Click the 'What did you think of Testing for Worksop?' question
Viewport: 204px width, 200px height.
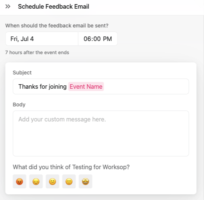tap(71, 167)
